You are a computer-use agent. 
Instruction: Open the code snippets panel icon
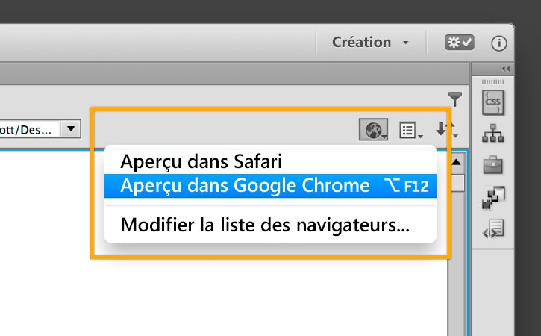[493, 227]
